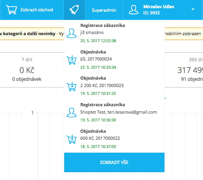Open the Superadmin menu item
203x180 pixels.
[x=104, y=10]
